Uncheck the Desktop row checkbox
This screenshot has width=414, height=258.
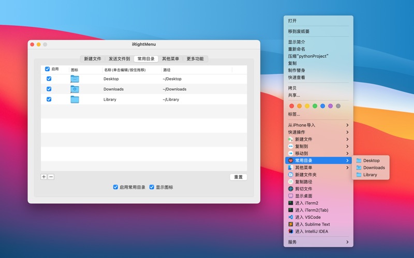[49, 79]
